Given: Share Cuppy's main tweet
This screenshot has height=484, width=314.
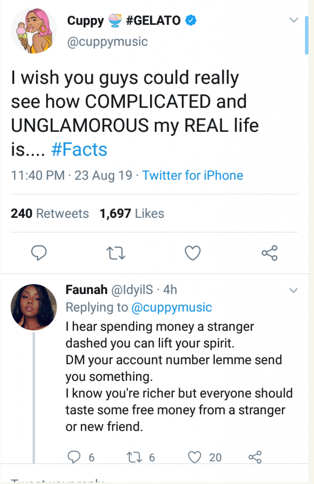Looking at the screenshot, I should tap(270, 254).
